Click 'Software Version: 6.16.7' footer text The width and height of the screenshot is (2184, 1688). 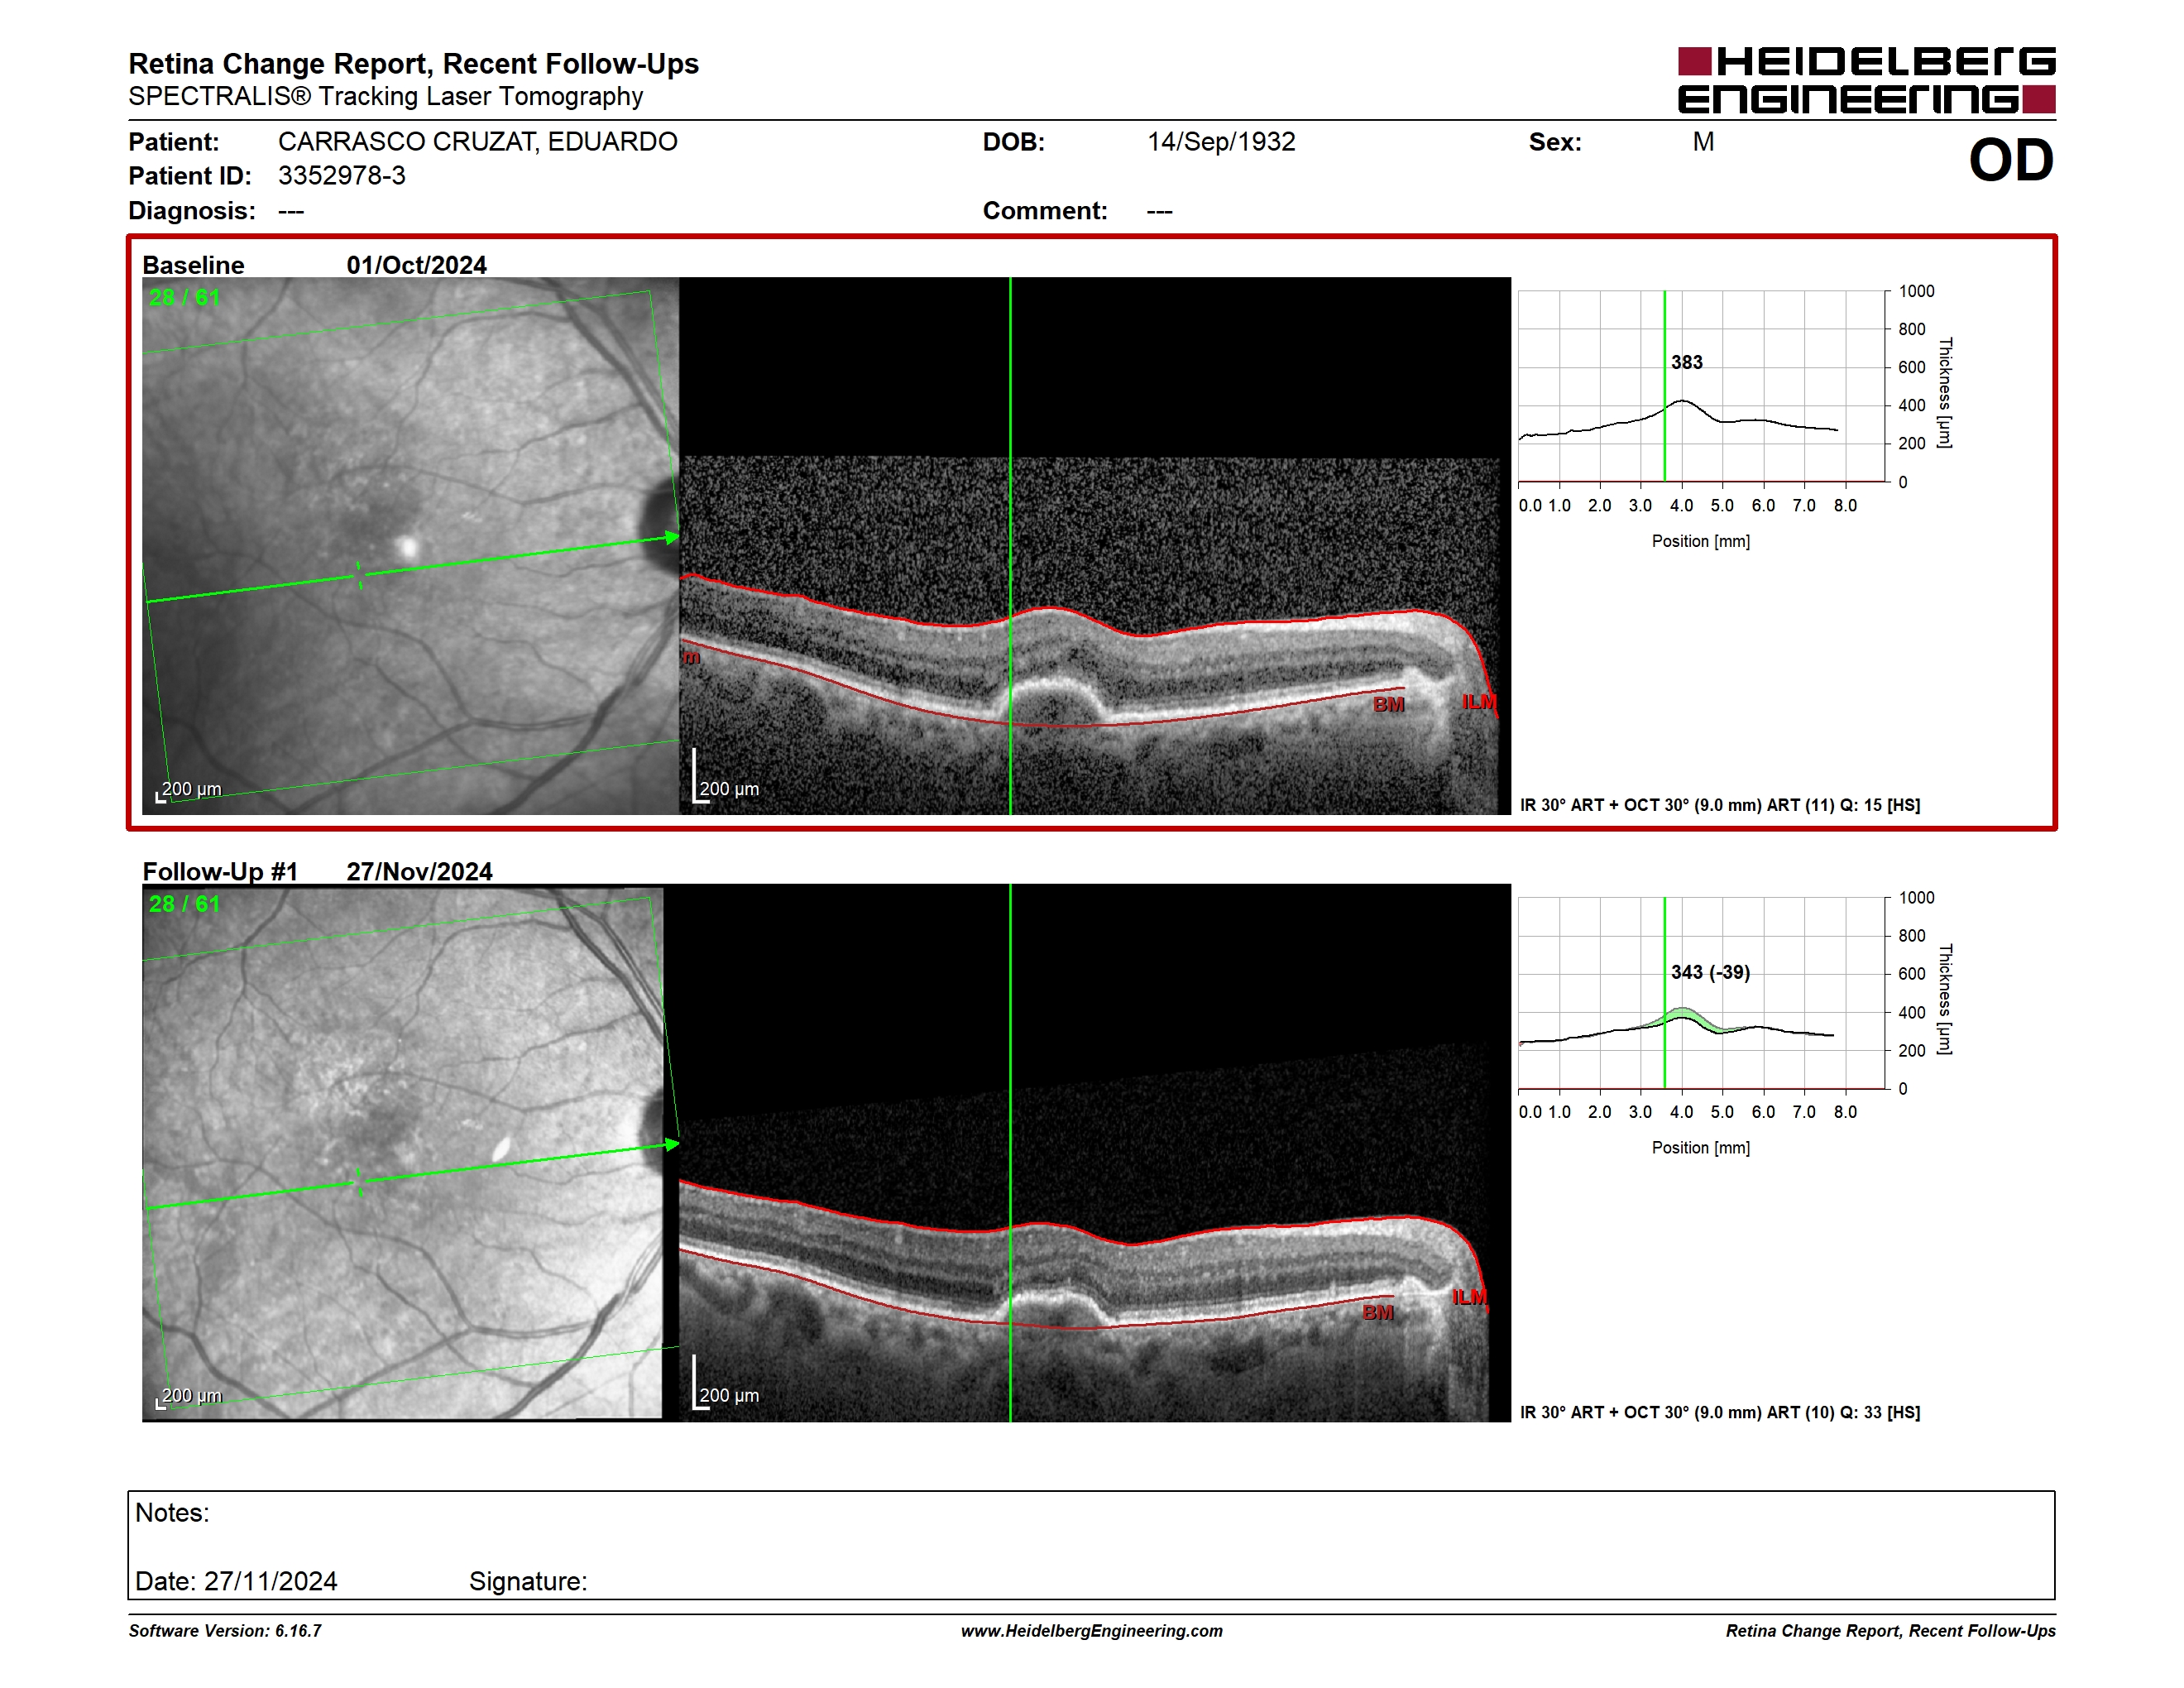pos(225,1631)
